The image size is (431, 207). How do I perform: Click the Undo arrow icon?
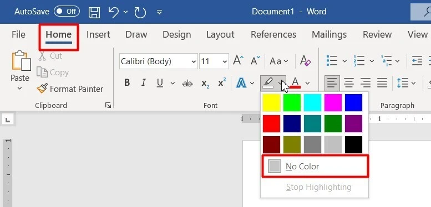(x=114, y=12)
